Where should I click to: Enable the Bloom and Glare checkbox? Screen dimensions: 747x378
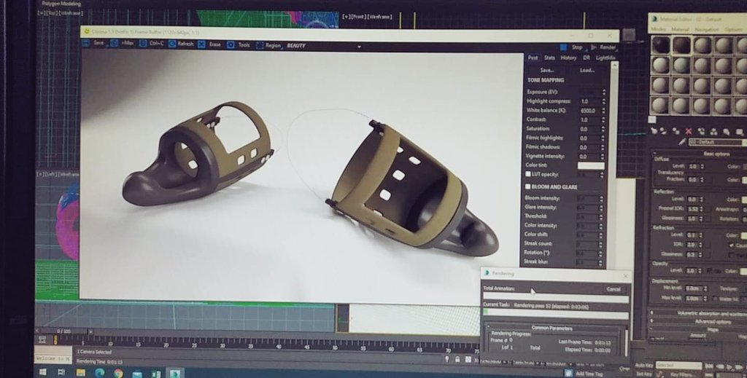[527, 187]
